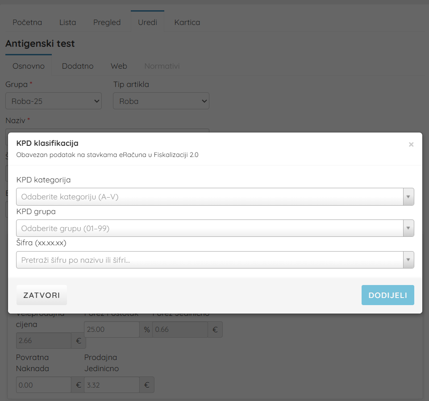Select the Osnovno sub-tab

29,66
